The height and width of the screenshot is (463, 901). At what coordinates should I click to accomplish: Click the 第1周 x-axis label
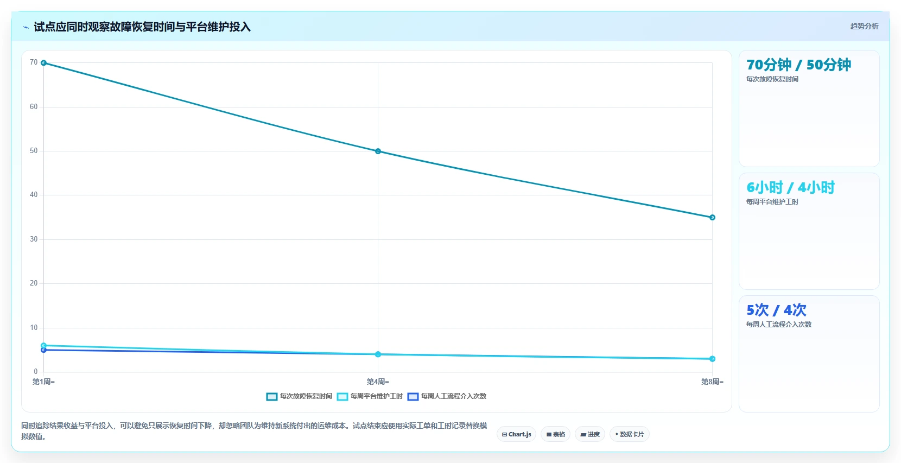tap(43, 382)
